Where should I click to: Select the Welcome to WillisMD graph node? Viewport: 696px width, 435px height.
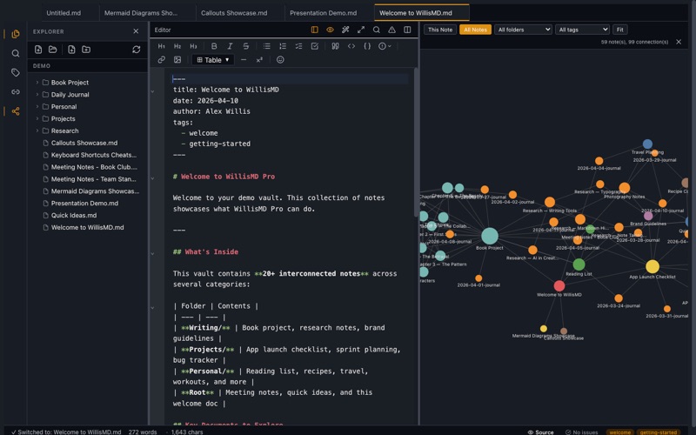[559, 286]
